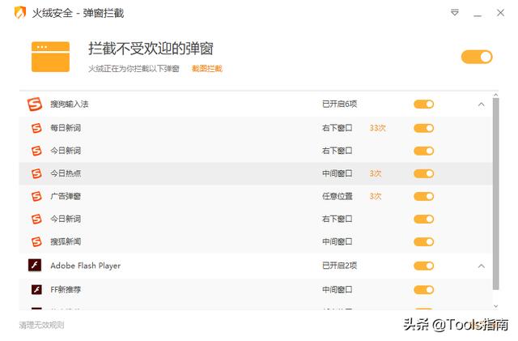Image resolution: width=518 pixels, height=341 pixels.
Task: Click 中间窗口 in the FF新推荐 row
Action: point(338,290)
